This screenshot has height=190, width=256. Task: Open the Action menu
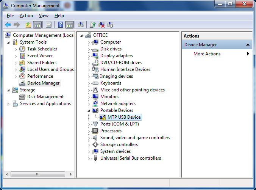(x=26, y=16)
